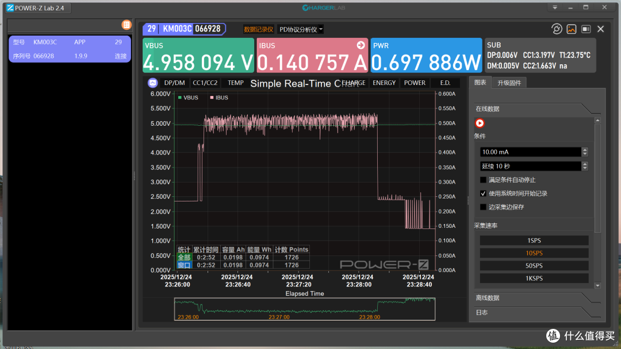Click the SUB readings panel
The image size is (621, 349).
click(x=540, y=55)
